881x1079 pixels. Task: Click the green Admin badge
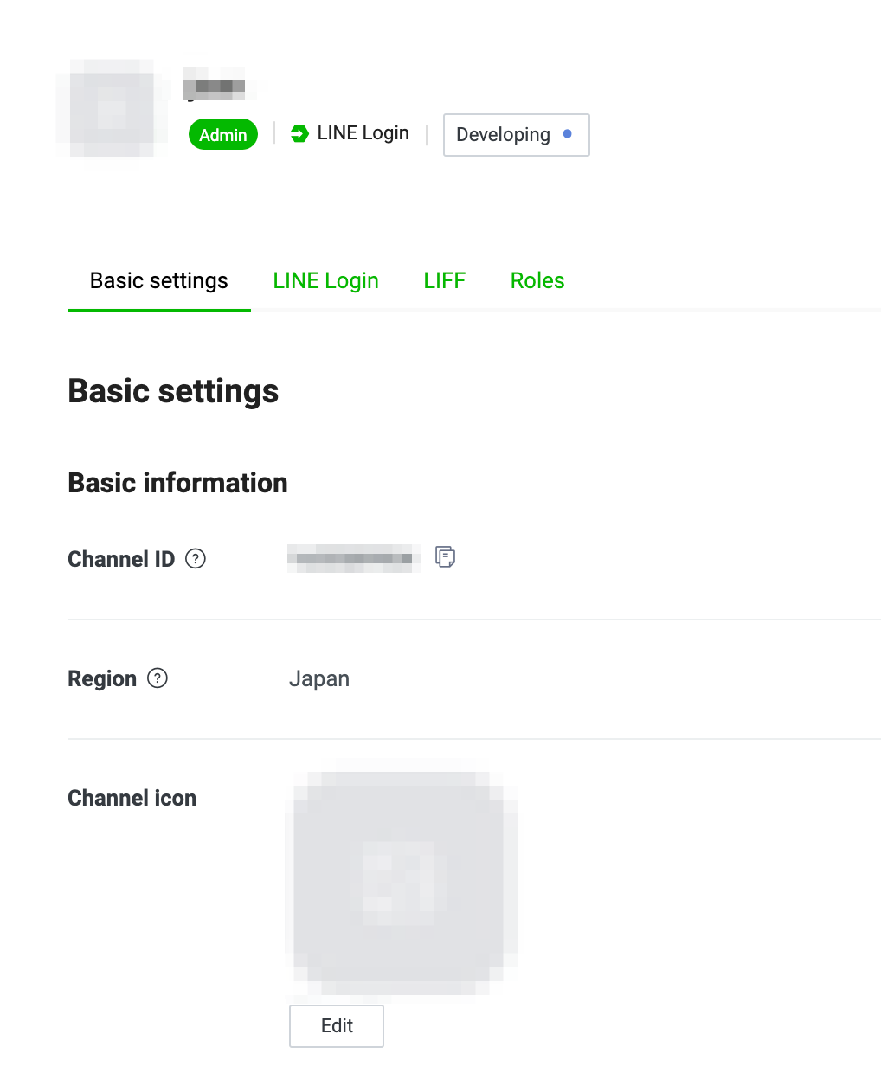click(223, 135)
